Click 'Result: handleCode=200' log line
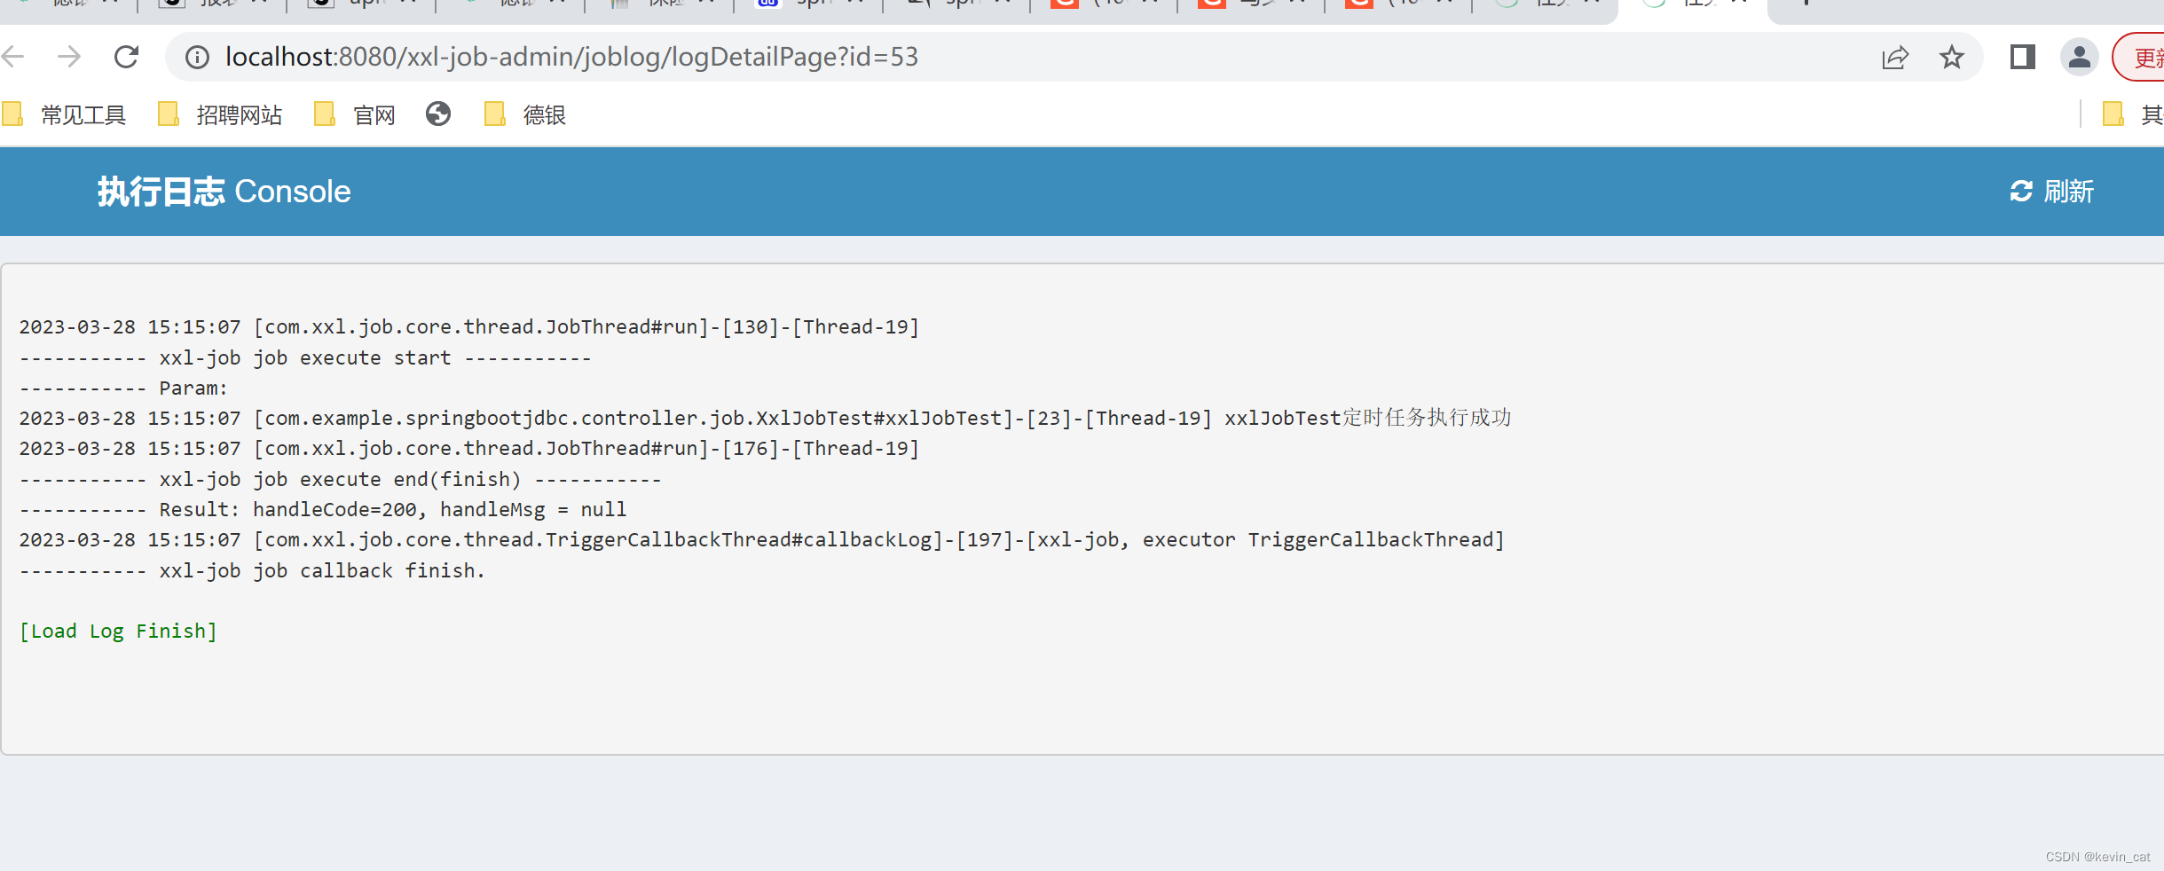 pyautogui.click(x=323, y=510)
